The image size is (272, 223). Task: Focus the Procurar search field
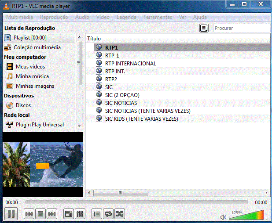click(242, 28)
